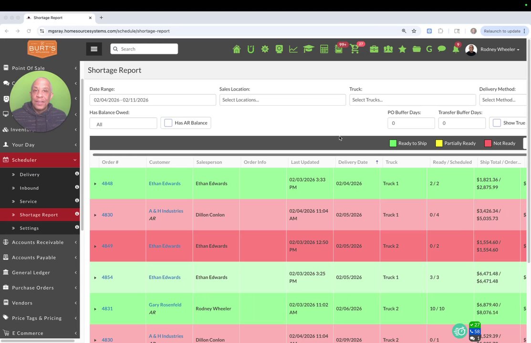This screenshot has height=343, width=531.
Task: Open the chat bubble icon in toolbar
Action: (442, 49)
